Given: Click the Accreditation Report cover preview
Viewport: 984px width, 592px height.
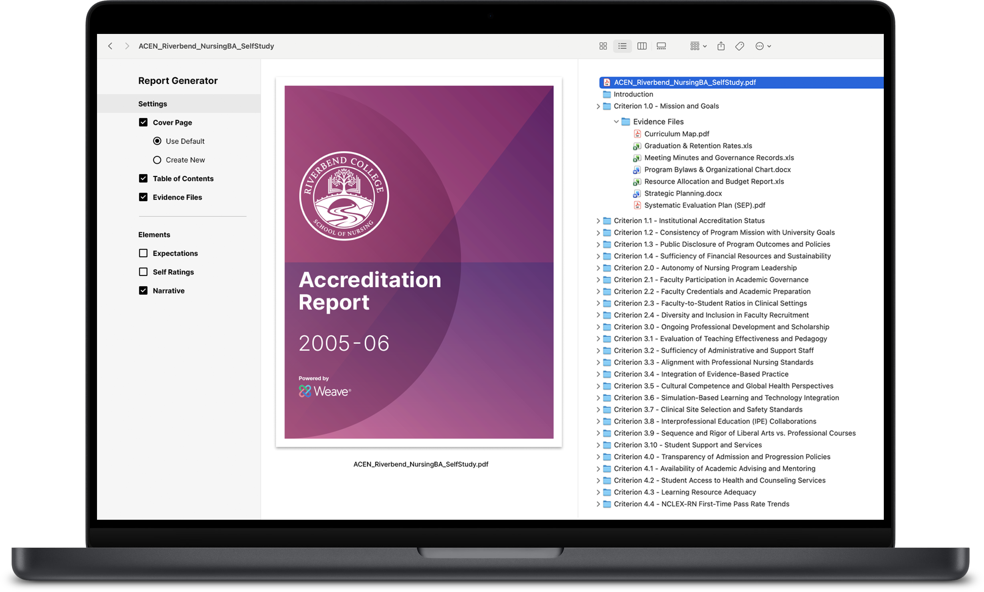Looking at the screenshot, I should pos(419,262).
